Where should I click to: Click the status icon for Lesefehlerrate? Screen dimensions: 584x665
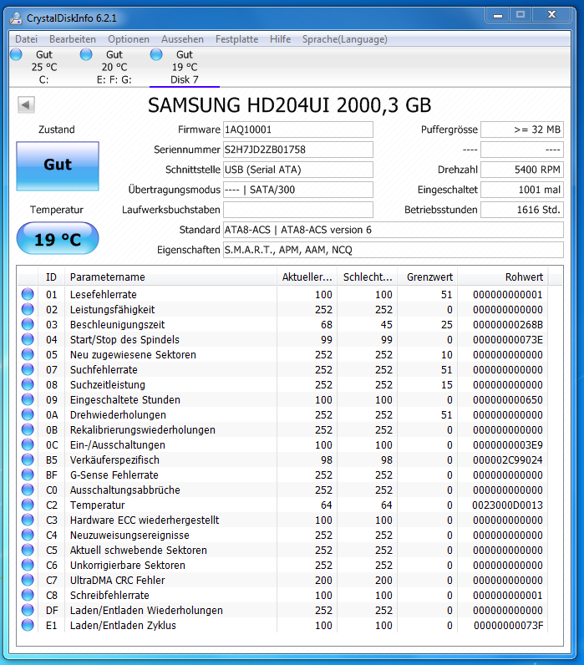(x=28, y=294)
